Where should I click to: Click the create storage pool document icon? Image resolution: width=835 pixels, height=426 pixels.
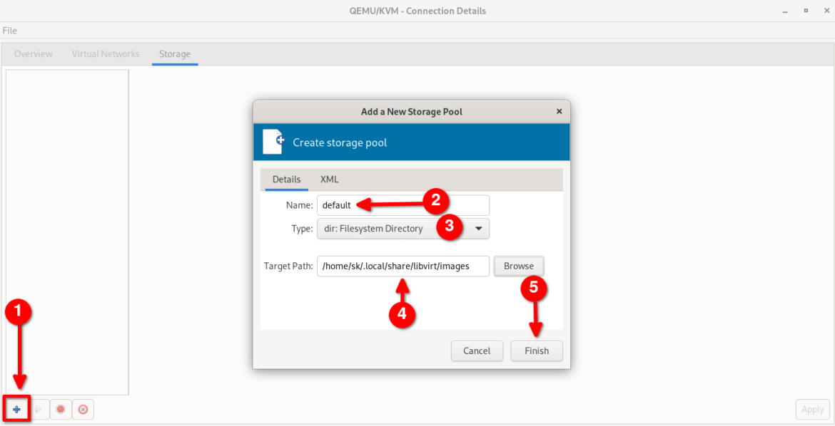(277, 141)
